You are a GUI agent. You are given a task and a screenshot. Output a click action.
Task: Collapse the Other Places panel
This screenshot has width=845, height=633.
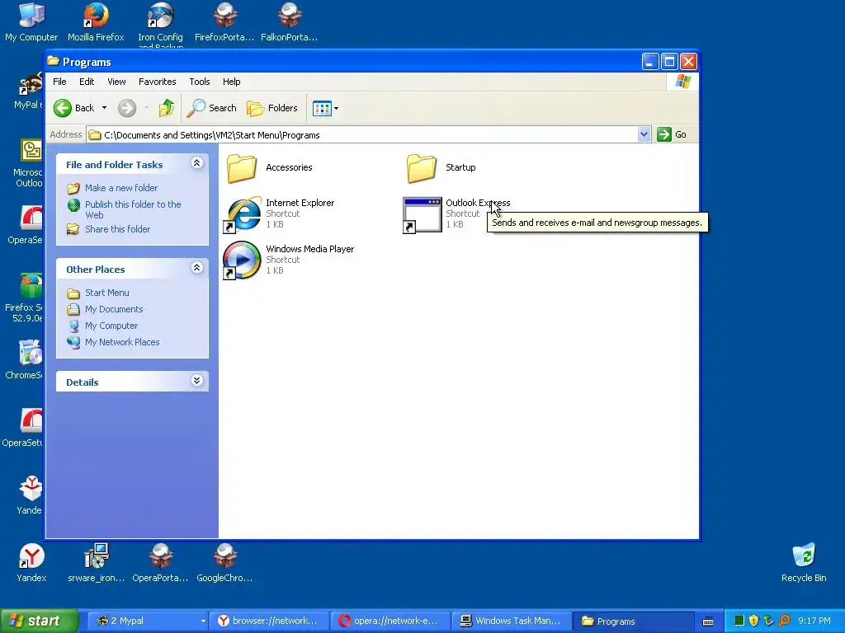(196, 268)
